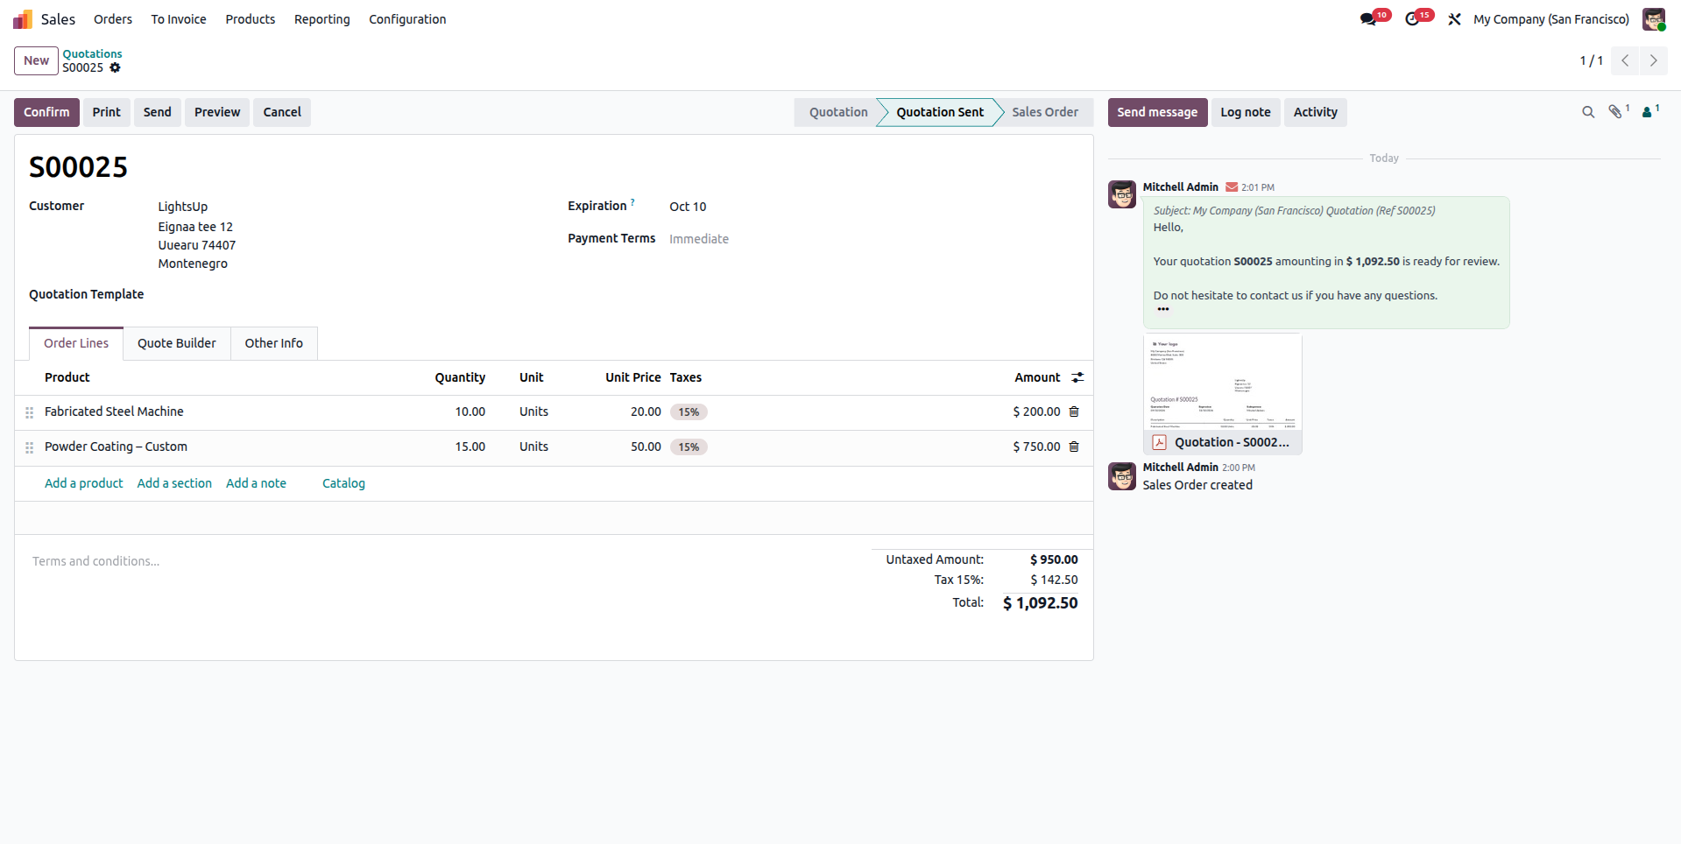Open the optional columns settings icon
This screenshot has height=844, width=1681.
click(1077, 377)
